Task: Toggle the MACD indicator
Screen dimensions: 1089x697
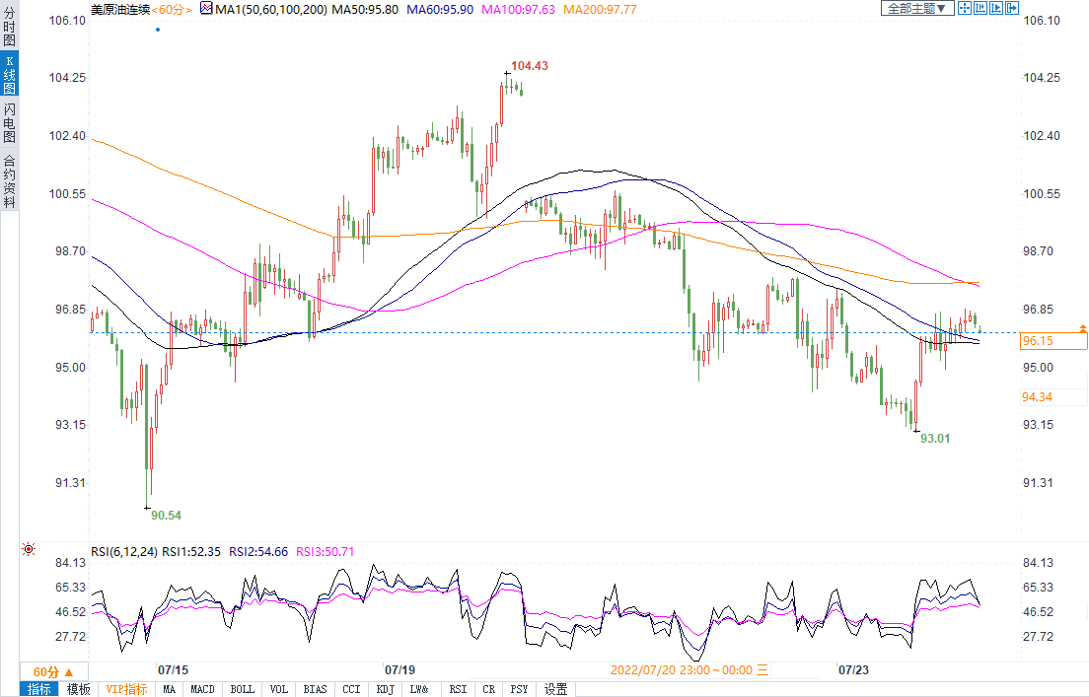Action: (203, 689)
